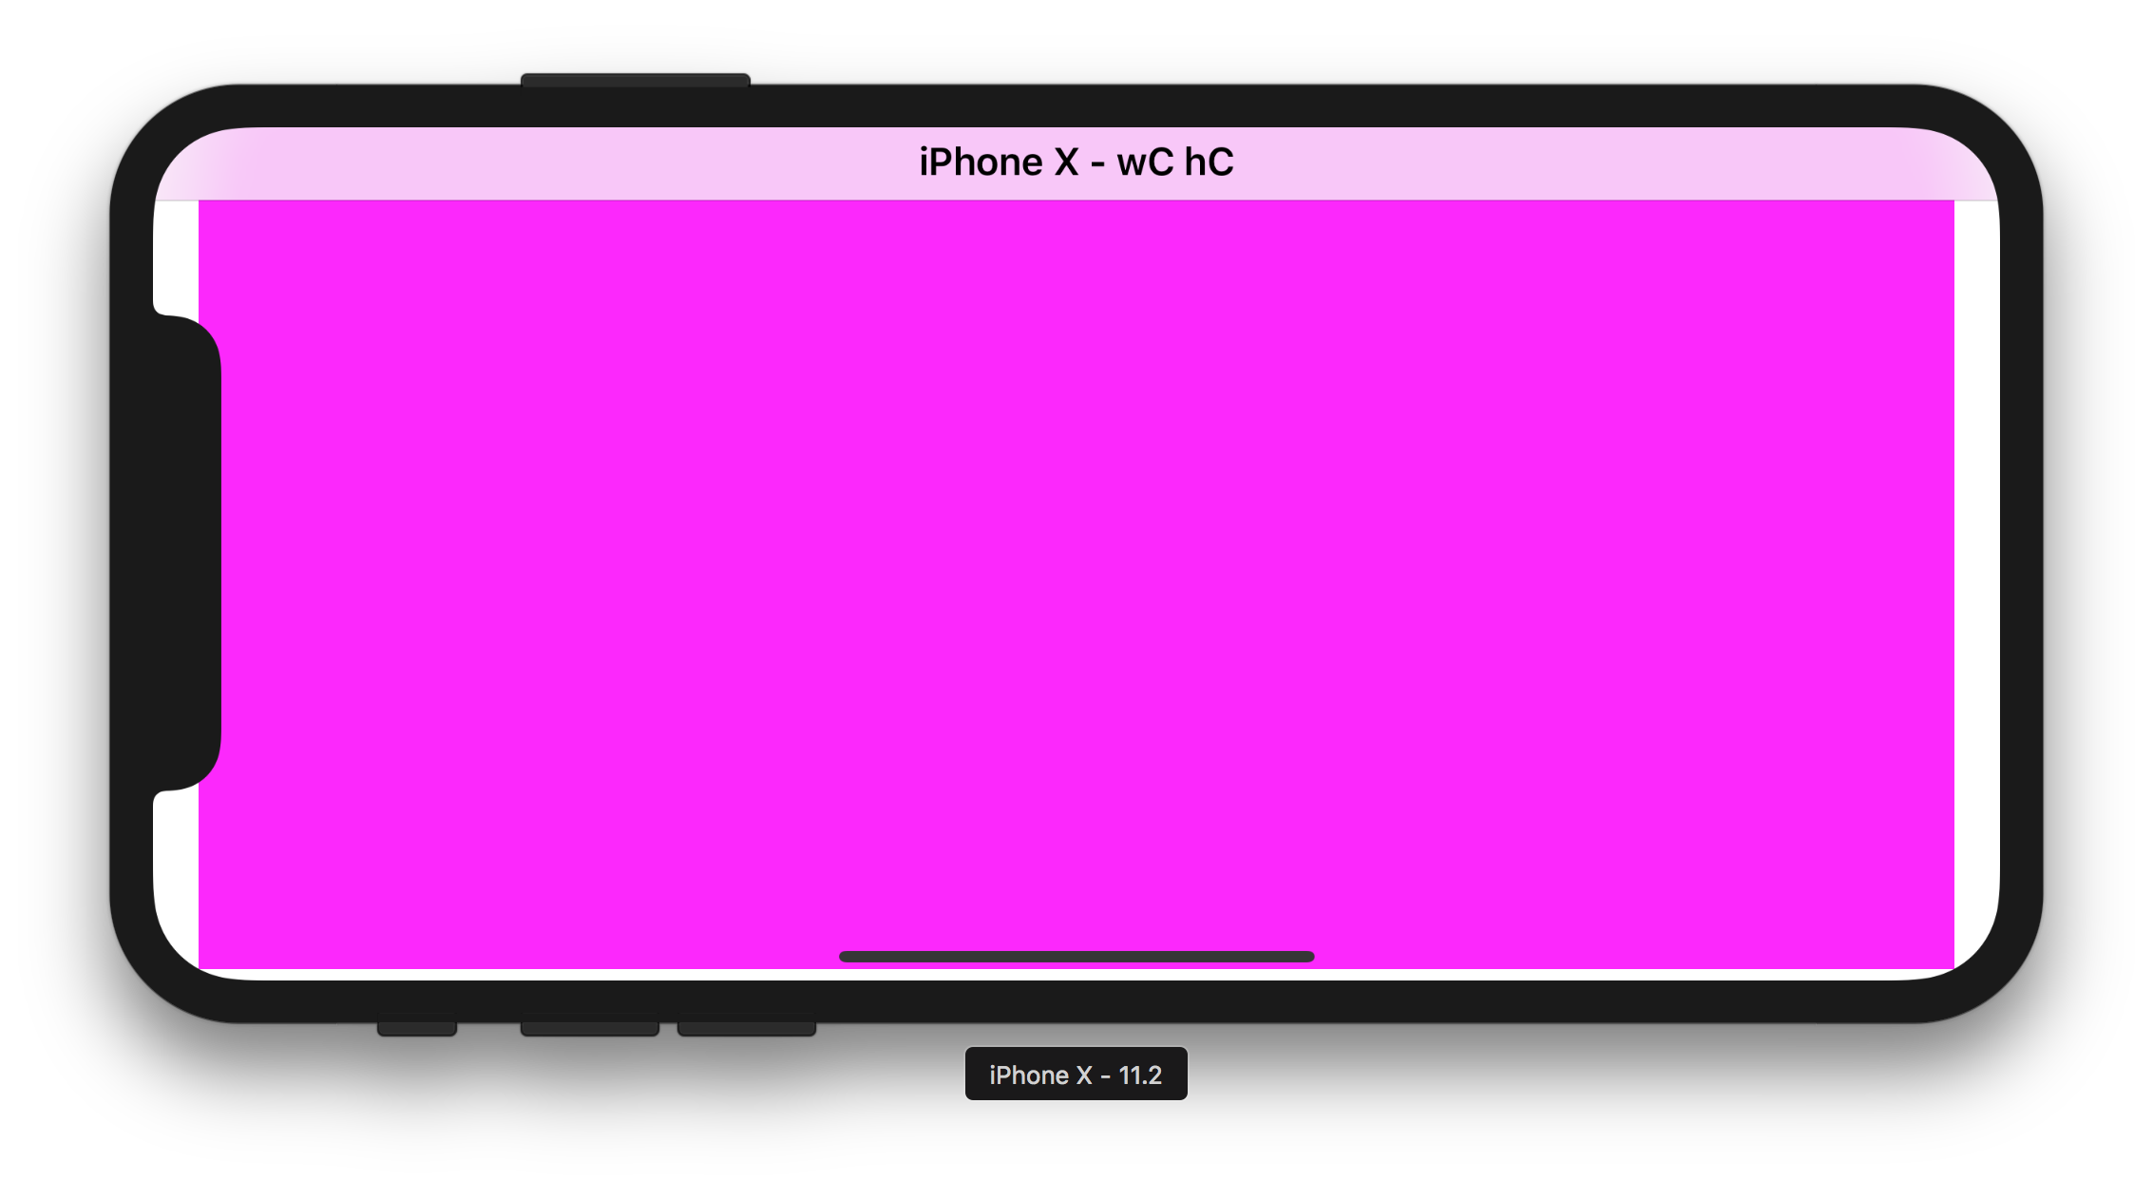
Task: Click the "iPhone X - 11.2" device label
Action: pos(1076,1075)
